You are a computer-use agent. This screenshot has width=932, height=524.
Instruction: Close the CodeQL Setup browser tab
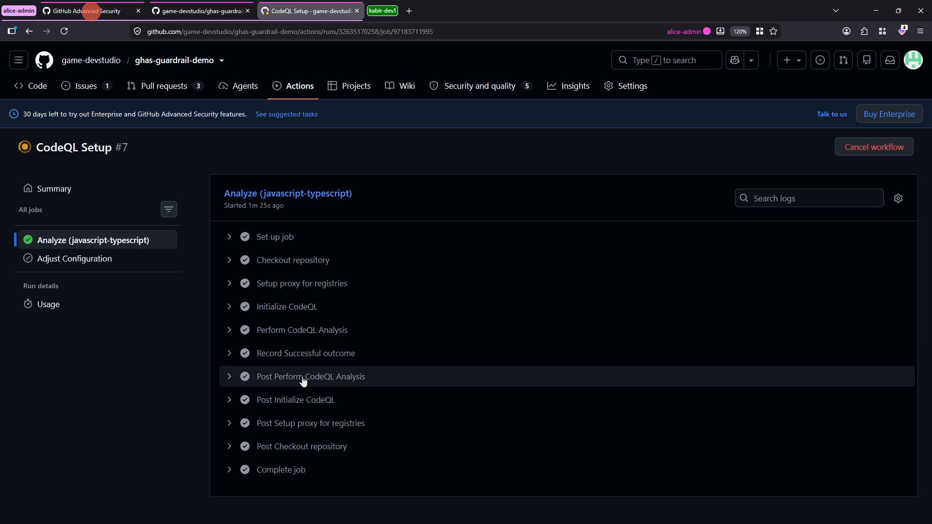pos(357,11)
